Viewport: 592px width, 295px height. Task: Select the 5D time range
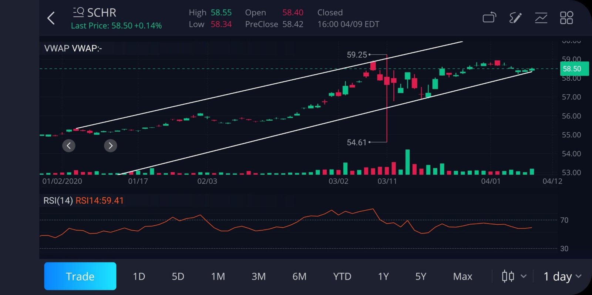(178, 276)
